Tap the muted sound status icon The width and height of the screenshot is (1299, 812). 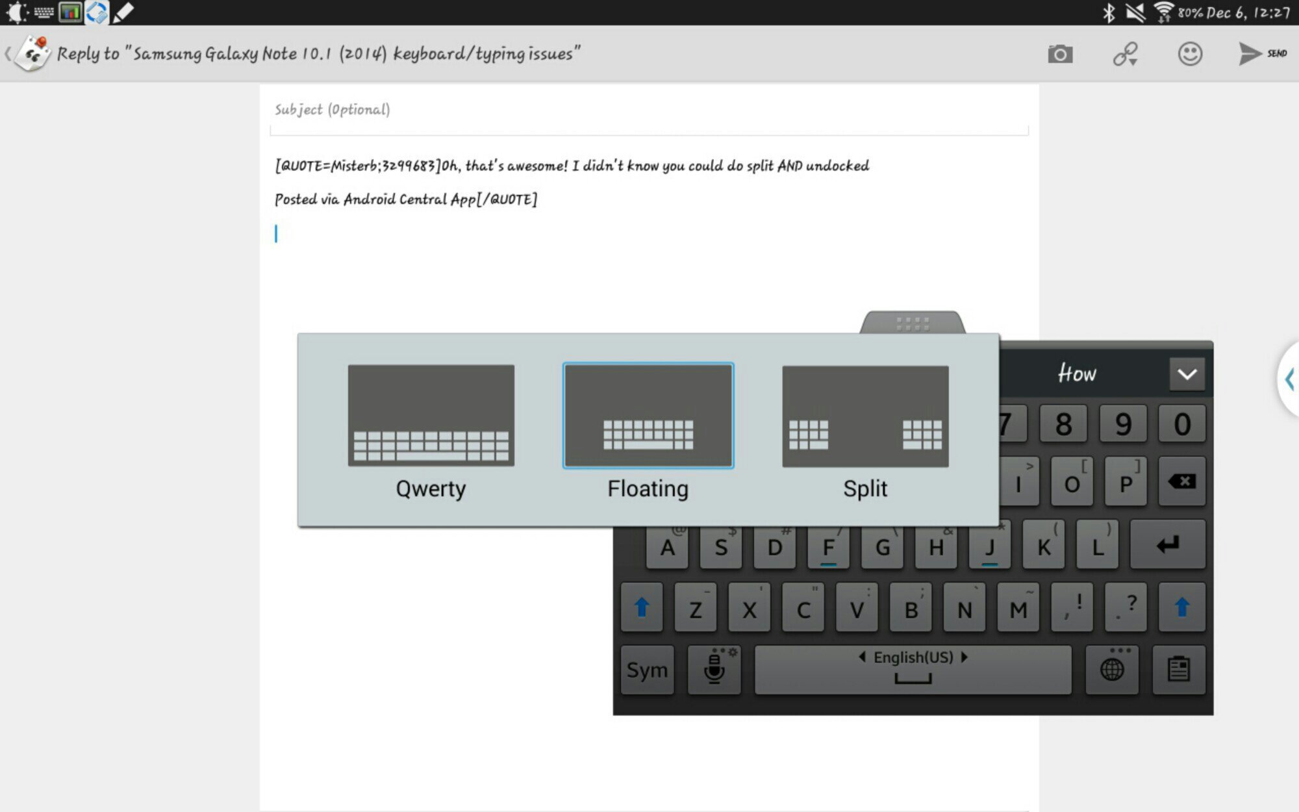(1135, 12)
